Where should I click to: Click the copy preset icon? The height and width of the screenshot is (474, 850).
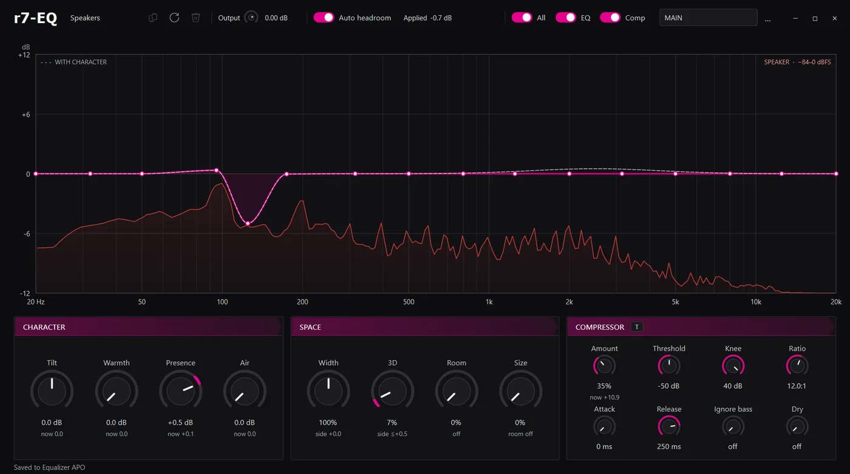pos(153,18)
